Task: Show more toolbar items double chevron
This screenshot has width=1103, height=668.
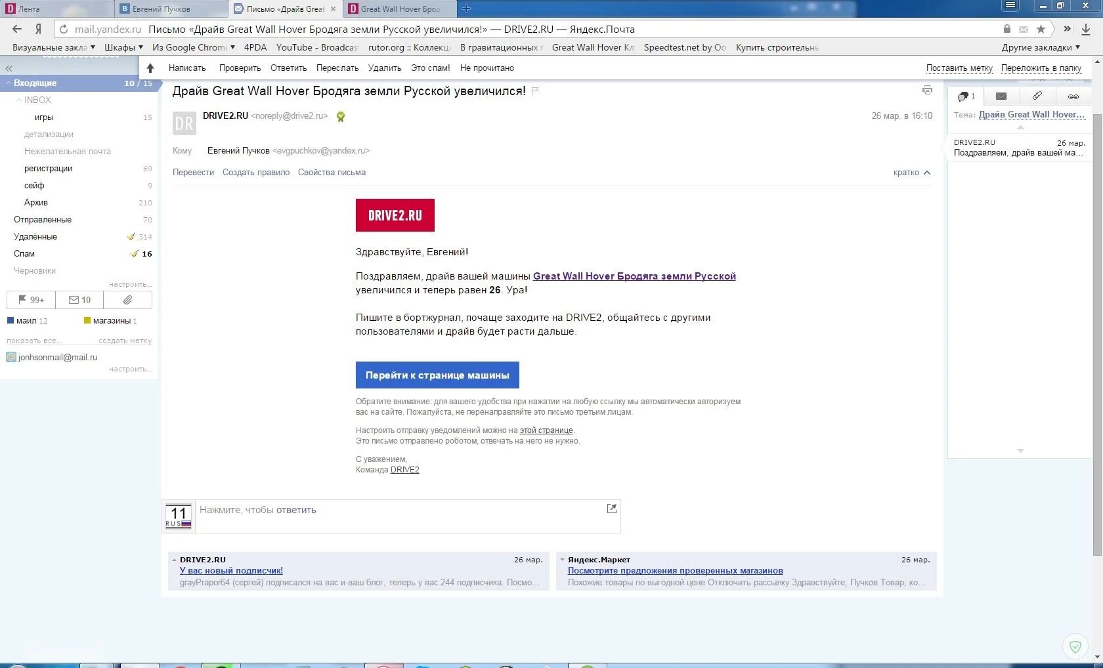Action: click(1067, 29)
